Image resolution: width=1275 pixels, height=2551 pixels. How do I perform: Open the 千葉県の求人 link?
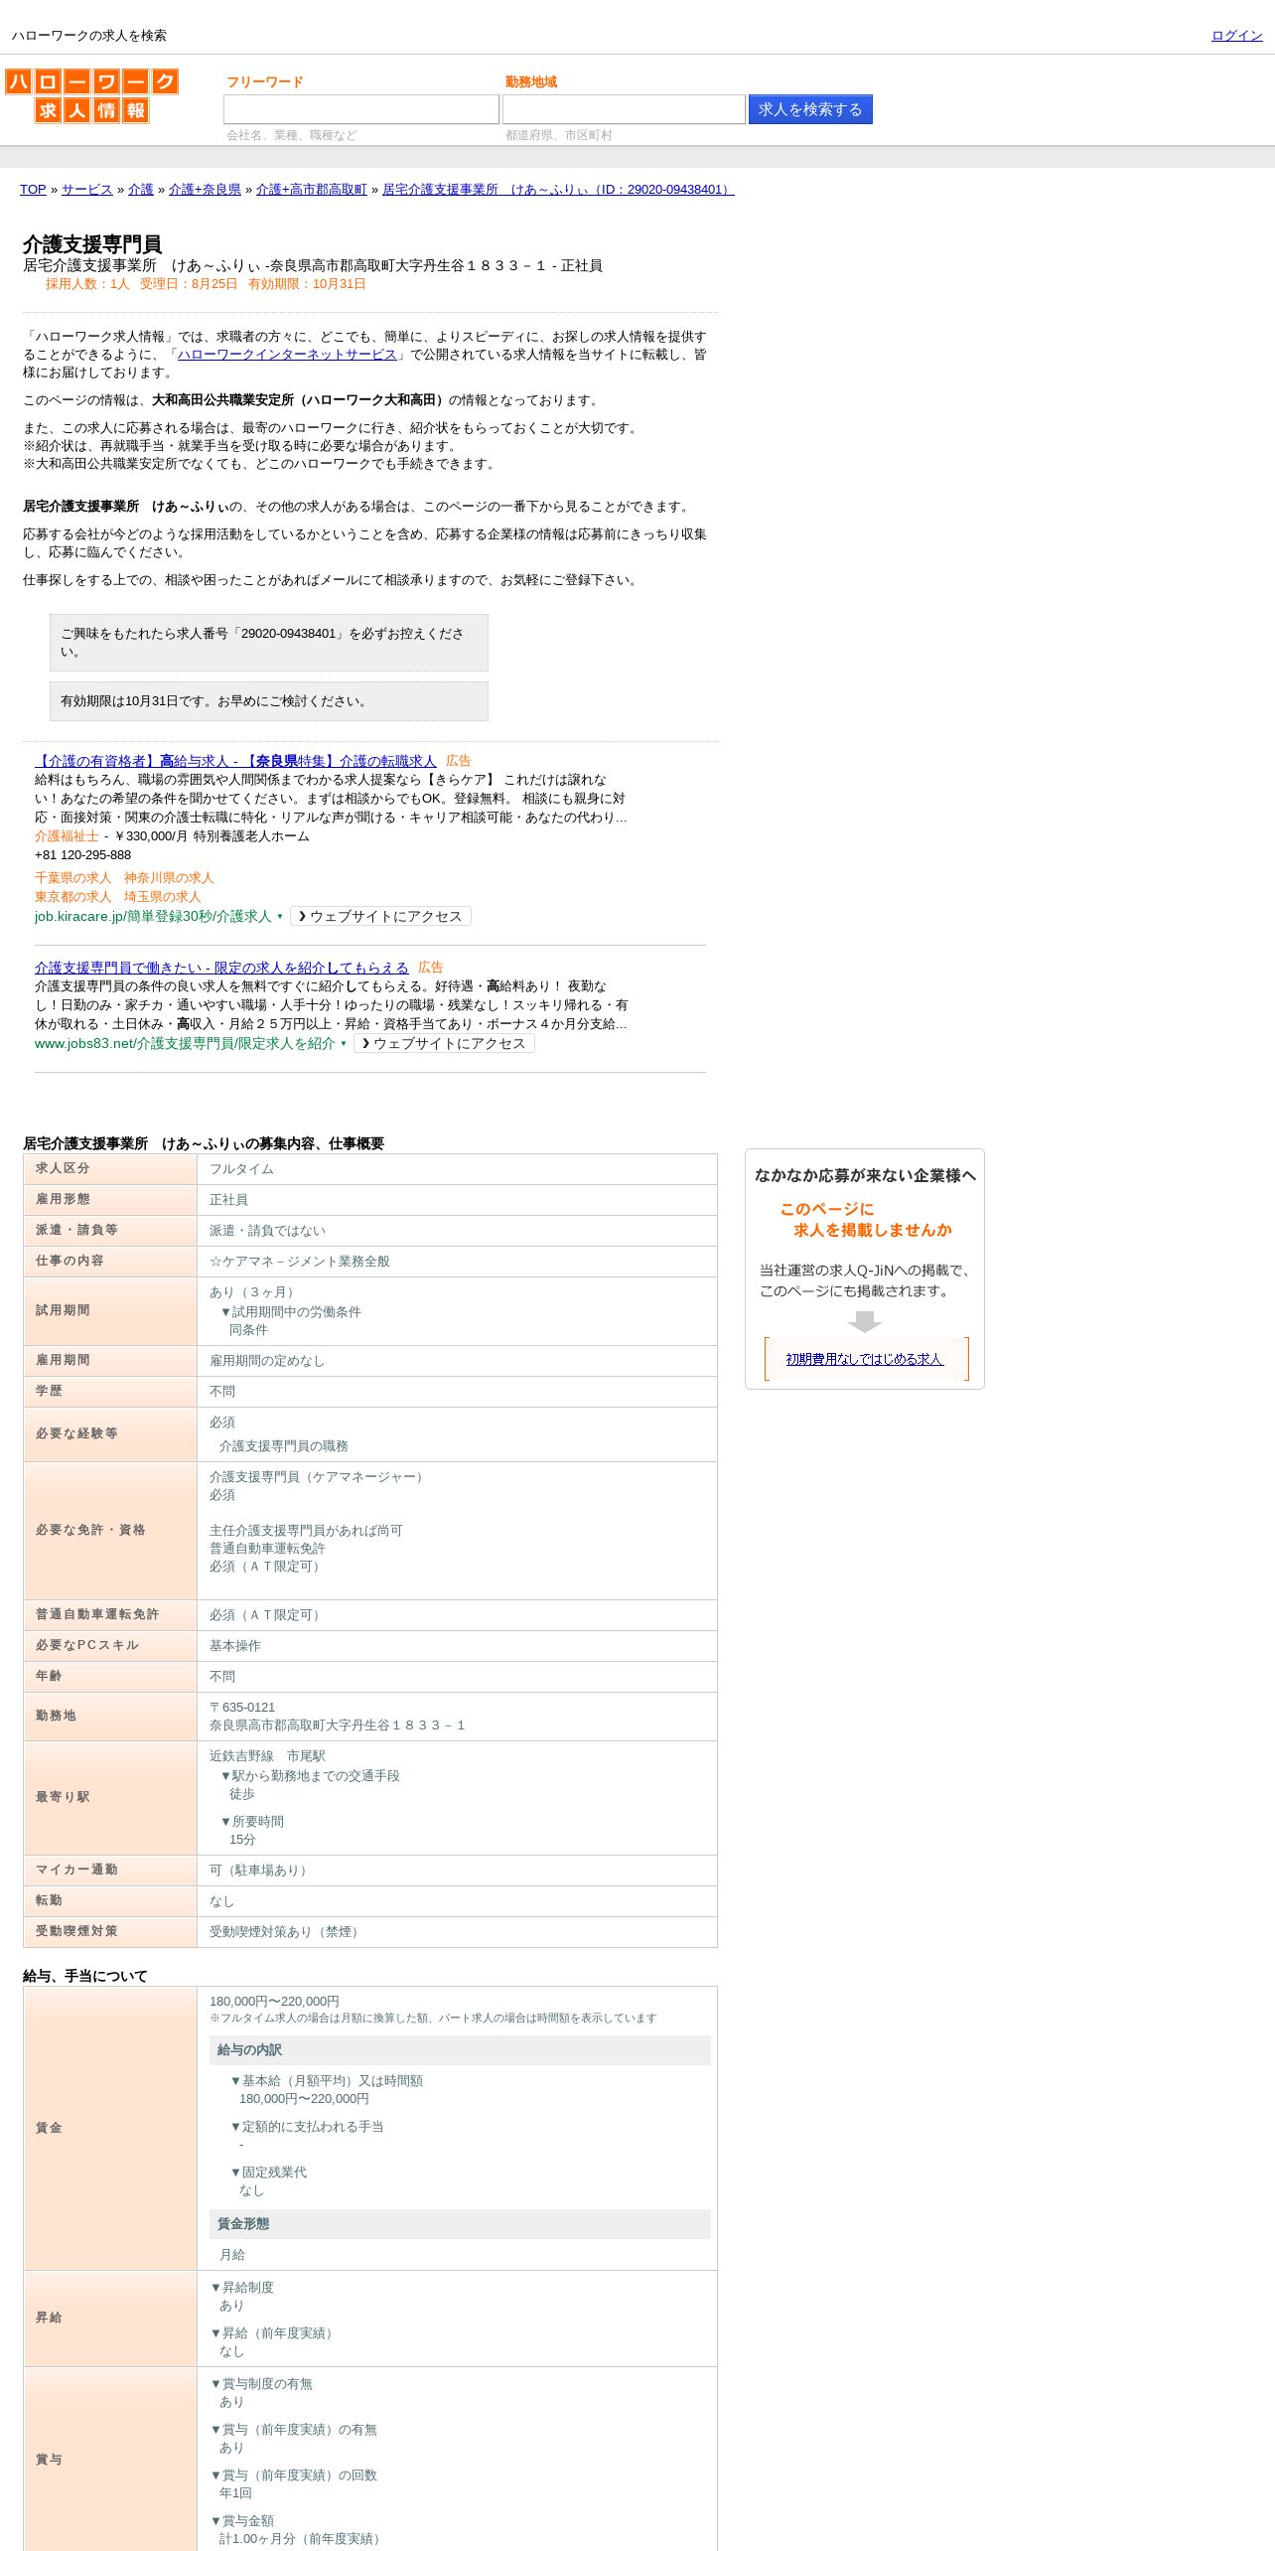[72, 878]
